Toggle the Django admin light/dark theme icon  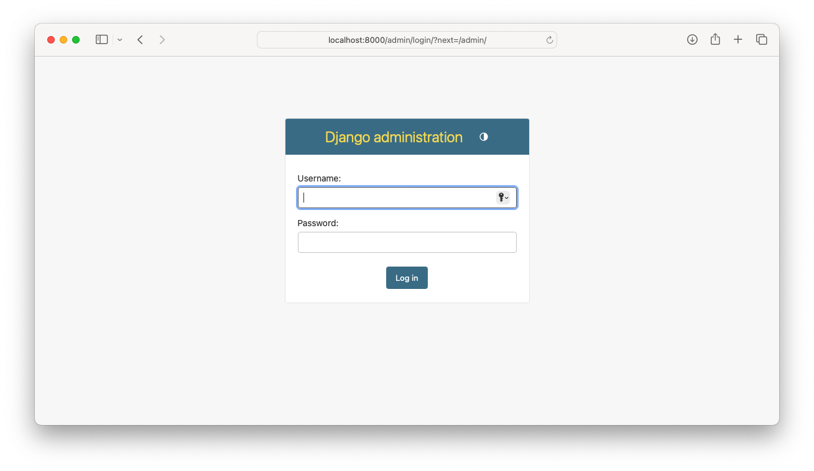484,137
